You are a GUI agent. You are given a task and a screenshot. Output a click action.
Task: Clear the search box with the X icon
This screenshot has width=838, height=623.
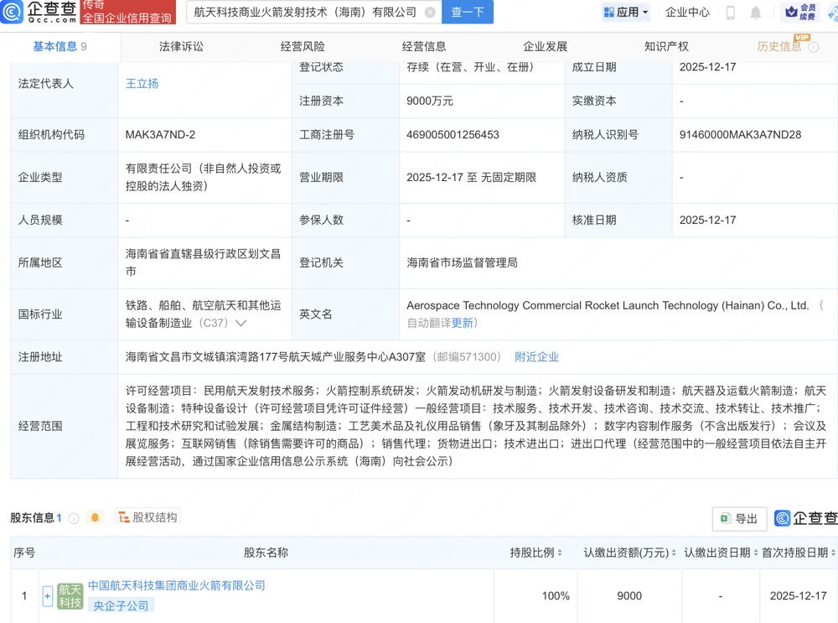pyautogui.click(x=430, y=13)
